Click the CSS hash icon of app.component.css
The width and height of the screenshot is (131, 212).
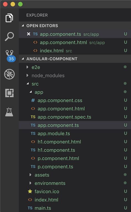tap(33, 100)
